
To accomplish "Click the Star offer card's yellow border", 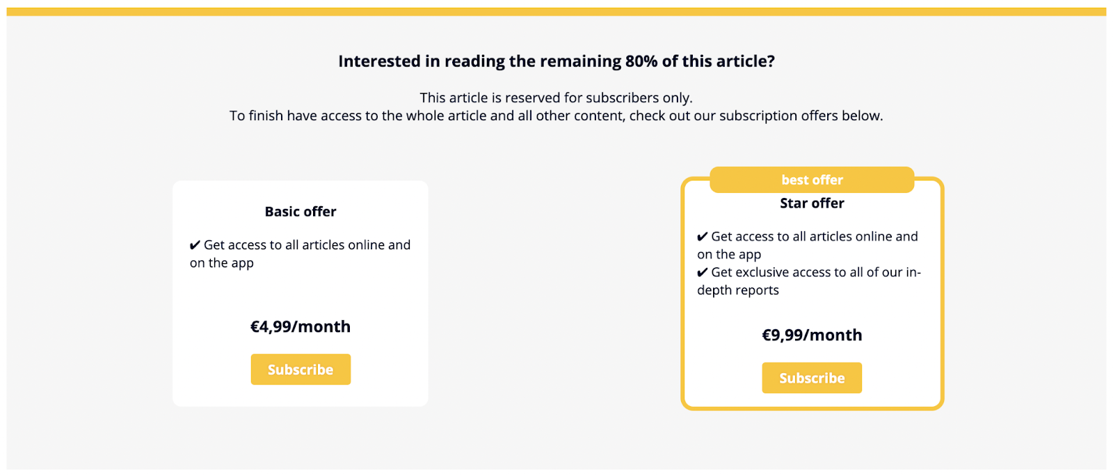I will pos(684,292).
